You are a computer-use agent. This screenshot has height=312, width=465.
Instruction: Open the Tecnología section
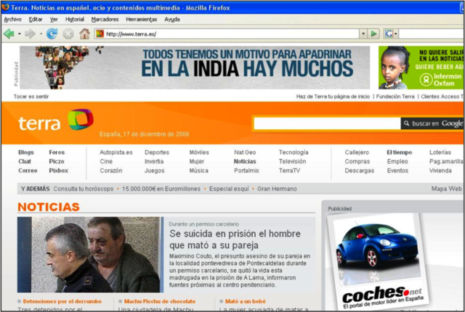tap(294, 152)
